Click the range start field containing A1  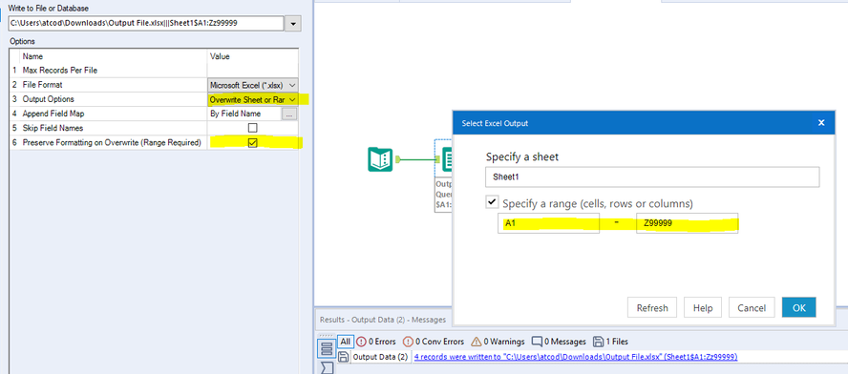[548, 223]
